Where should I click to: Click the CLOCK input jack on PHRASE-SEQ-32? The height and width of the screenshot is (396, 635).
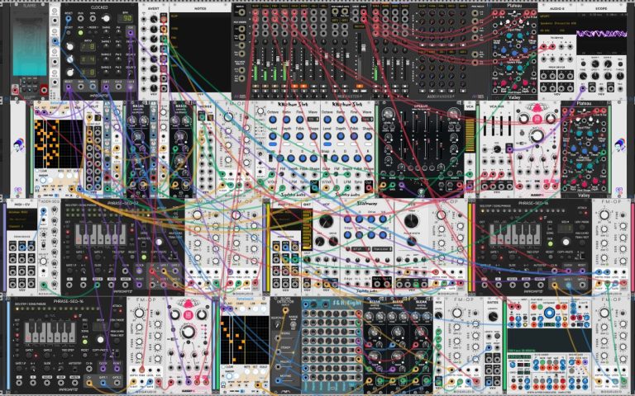[x=139, y=271]
